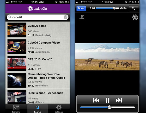Skip to next track
This screenshot has height=113, width=146.
(119, 100)
